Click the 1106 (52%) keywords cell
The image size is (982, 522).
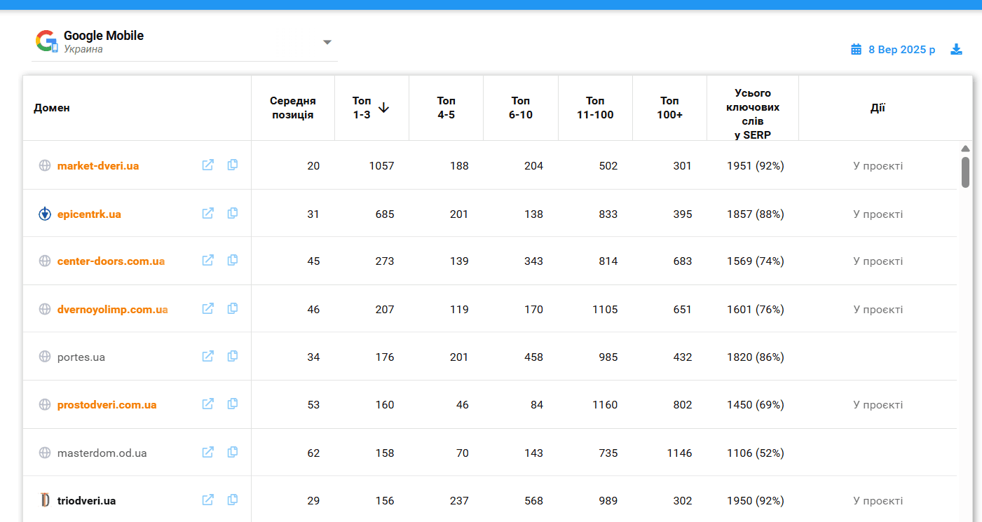click(756, 453)
